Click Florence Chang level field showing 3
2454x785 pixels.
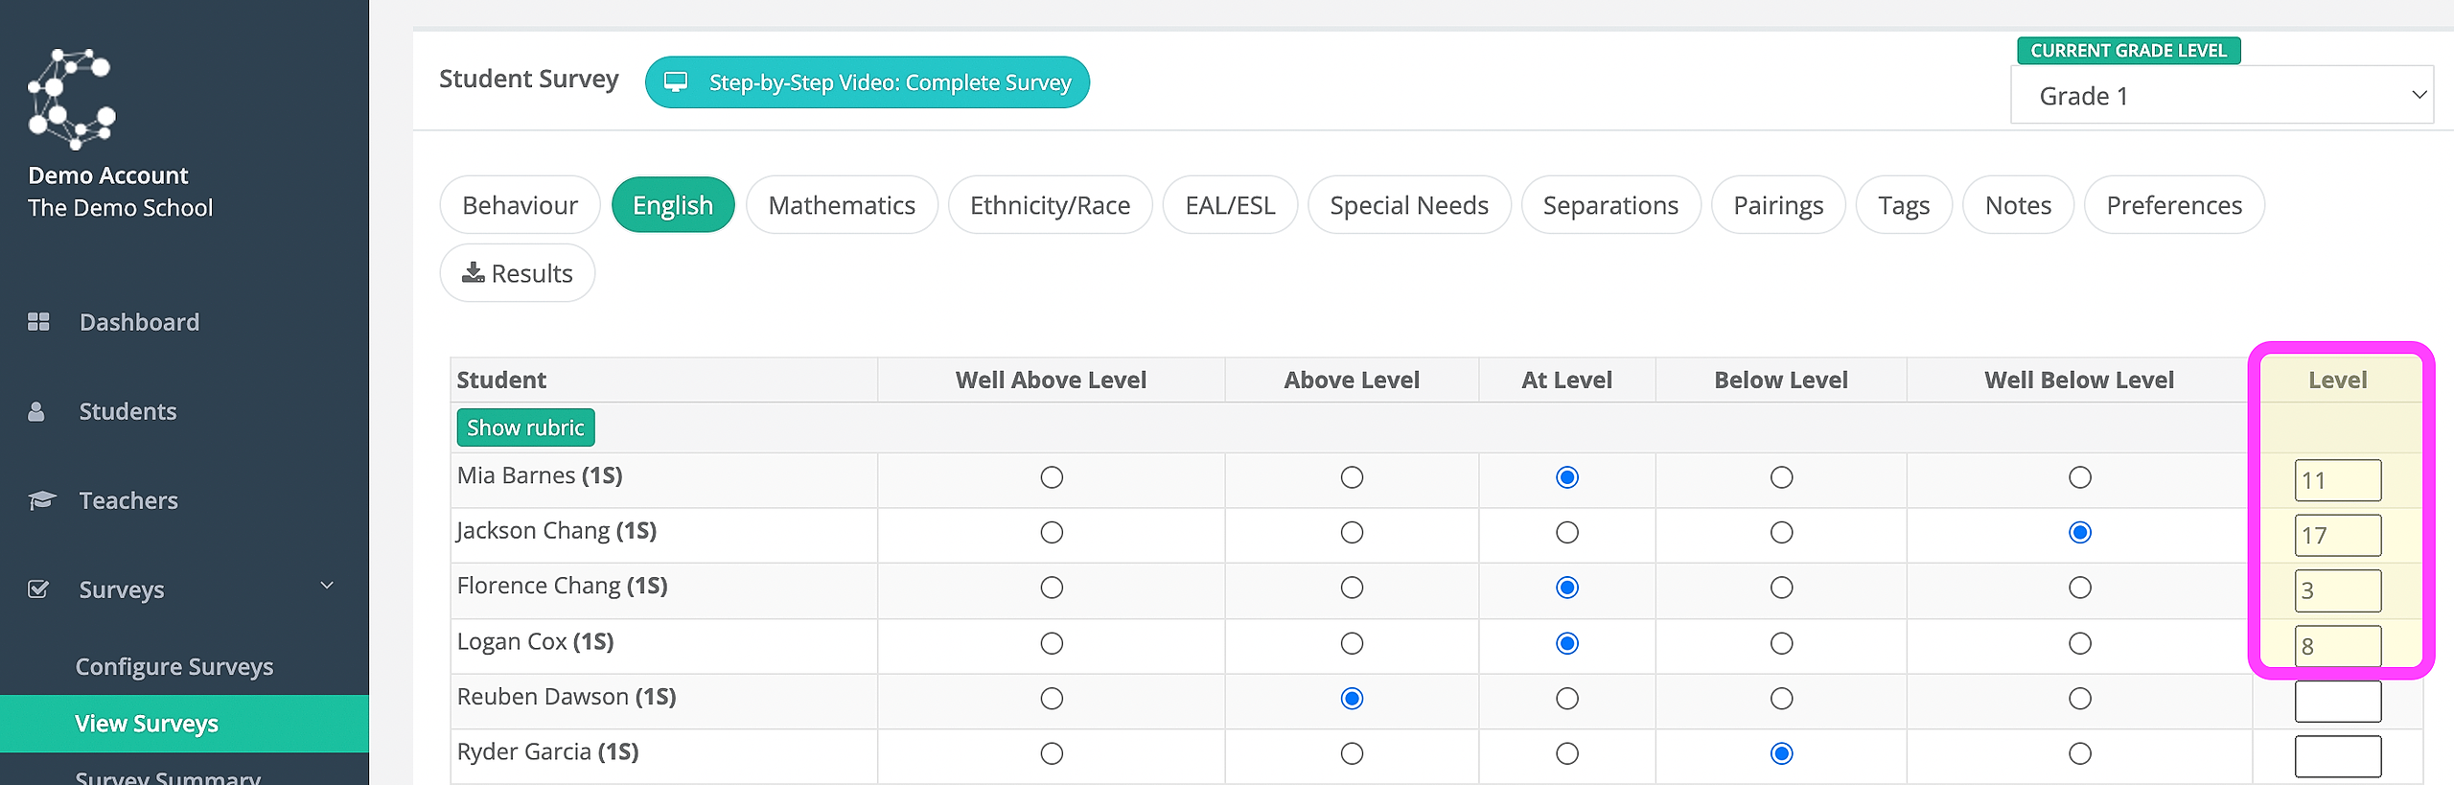(x=2337, y=590)
